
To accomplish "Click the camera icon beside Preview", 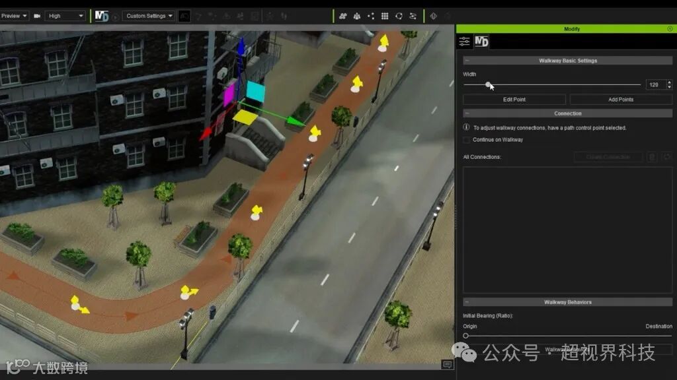I will click(37, 16).
